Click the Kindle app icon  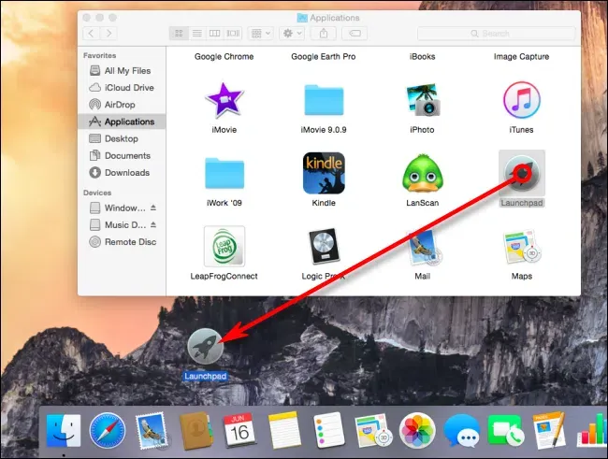click(324, 173)
